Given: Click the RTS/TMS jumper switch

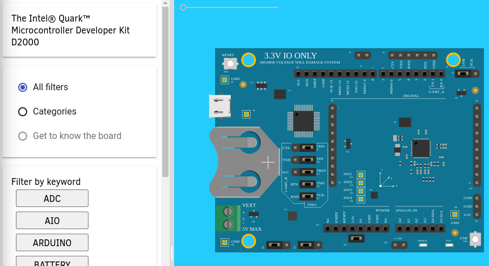Looking at the screenshot, I should tap(308, 184).
